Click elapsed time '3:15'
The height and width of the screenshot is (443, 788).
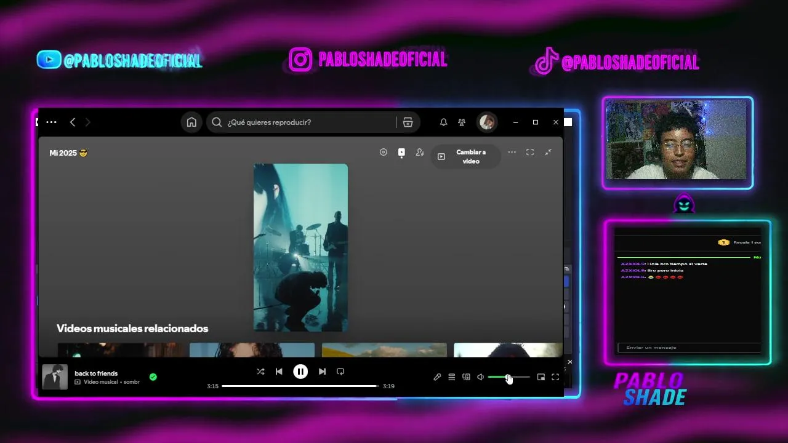[x=212, y=386]
